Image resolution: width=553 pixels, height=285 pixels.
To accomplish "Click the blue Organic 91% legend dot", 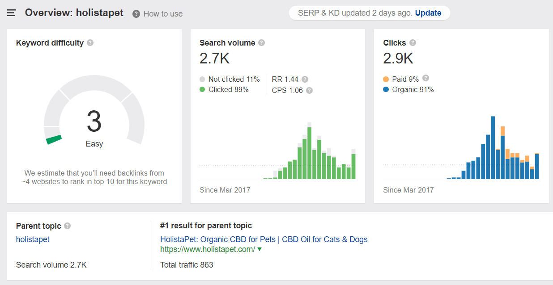I will [x=386, y=90].
